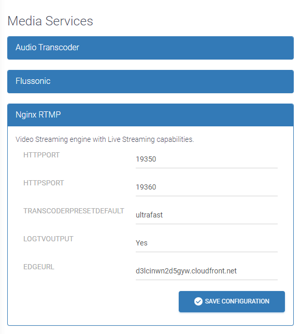
Task: Open the LOGTVOUTPUT Yes field
Action: (207, 243)
